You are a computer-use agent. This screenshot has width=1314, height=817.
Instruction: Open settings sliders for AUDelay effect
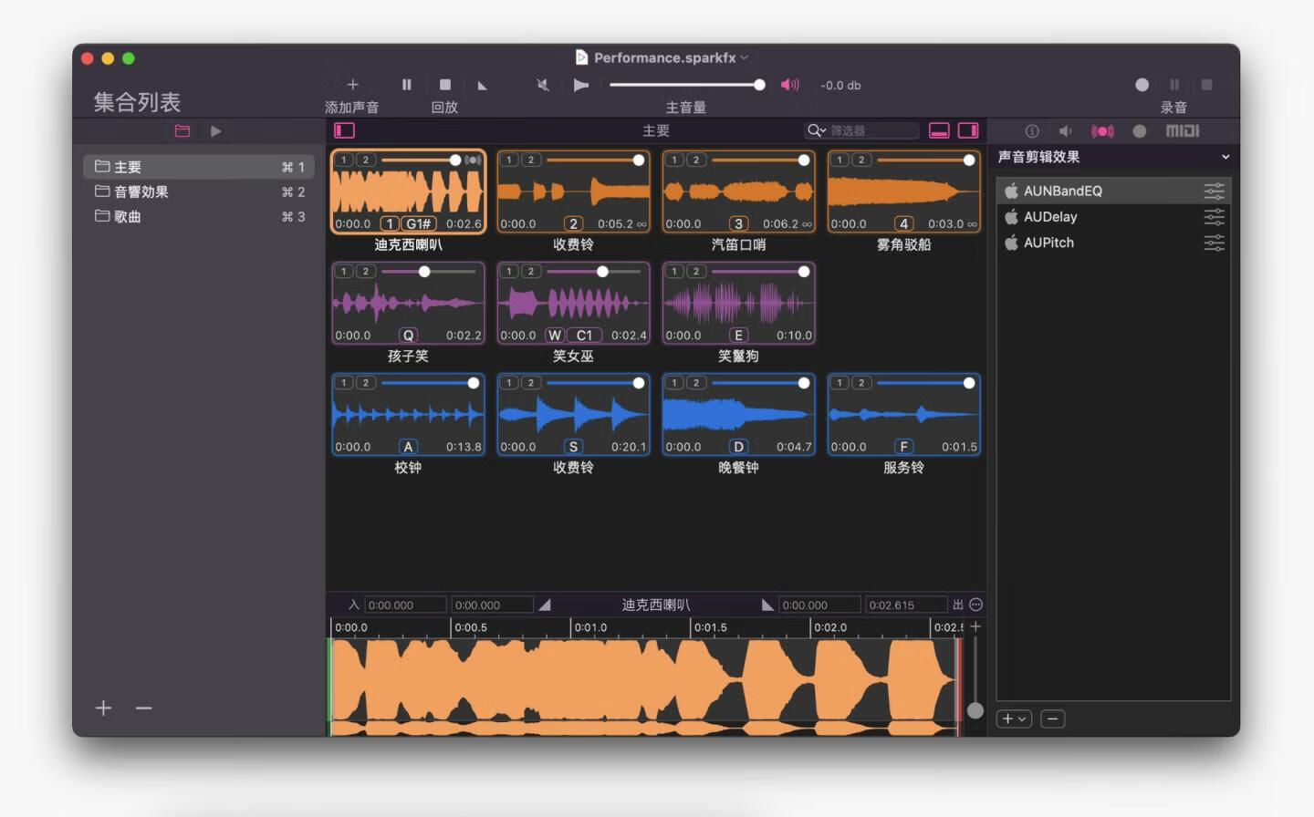pyautogui.click(x=1214, y=217)
